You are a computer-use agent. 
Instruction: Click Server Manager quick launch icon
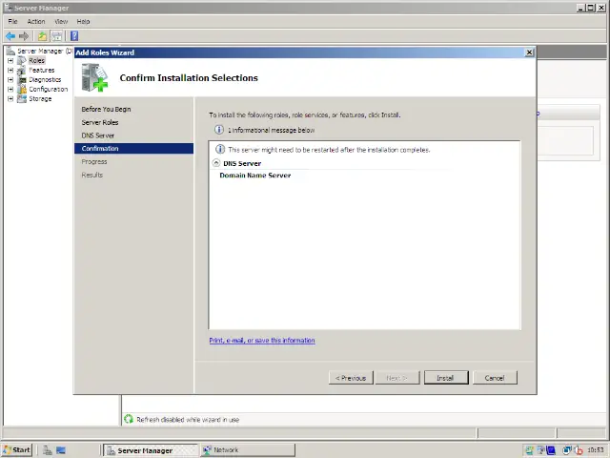(47, 450)
